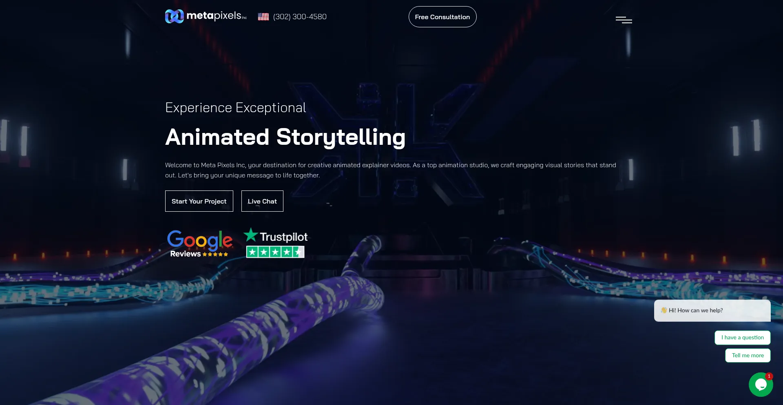Click the Animated Storytelling heading
This screenshot has height=405, width=783.
click(285, 137)
